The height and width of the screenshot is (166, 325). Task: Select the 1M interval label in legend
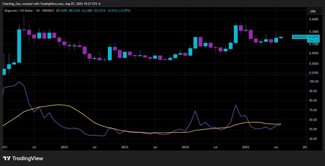(38, 11)
